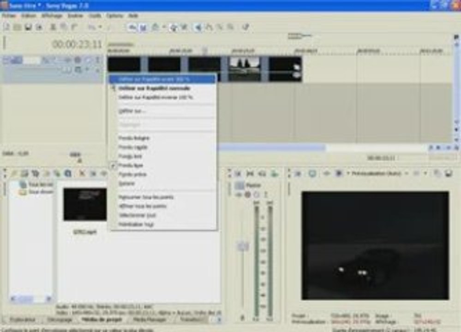Copy preview snapshot to clipboard
This screenshot has width=461, height=332.
[437, 173]
